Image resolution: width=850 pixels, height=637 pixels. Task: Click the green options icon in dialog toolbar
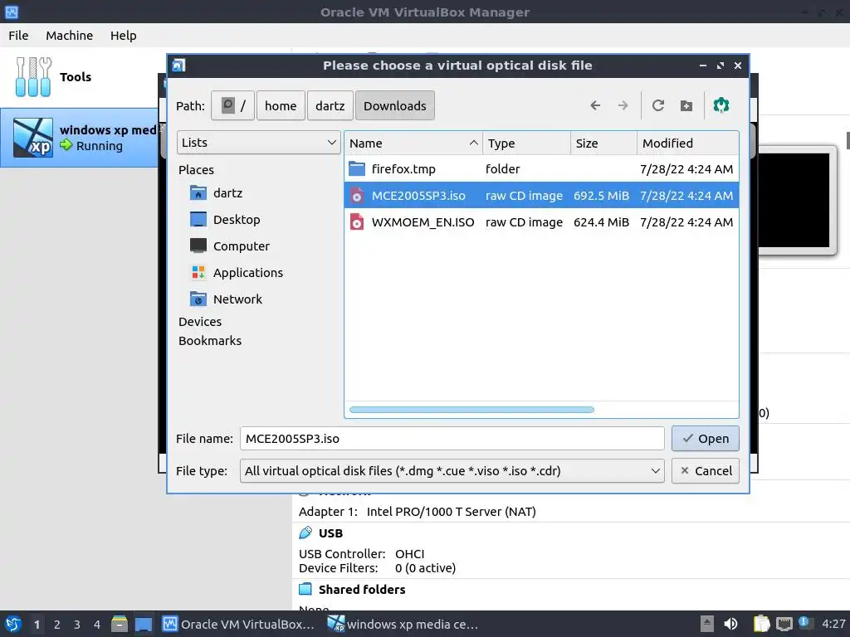(721, 105)
